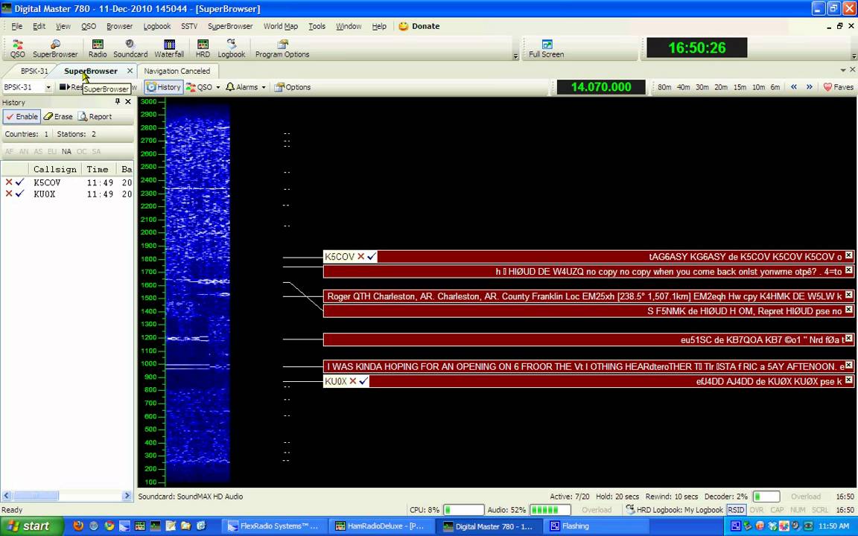Open the Faves favorites button
This screenshot has width=858, height=536.
coord(839,87)
